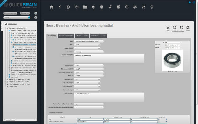The width and height of the screenshot is (198, 124).
Task: Toggle Primary Ref checkbox for SULZER POMPES row
Action: point(159,122)
